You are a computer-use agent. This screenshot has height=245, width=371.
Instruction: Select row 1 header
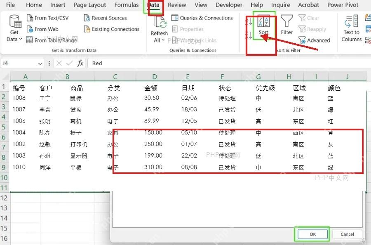coord(4,86)
